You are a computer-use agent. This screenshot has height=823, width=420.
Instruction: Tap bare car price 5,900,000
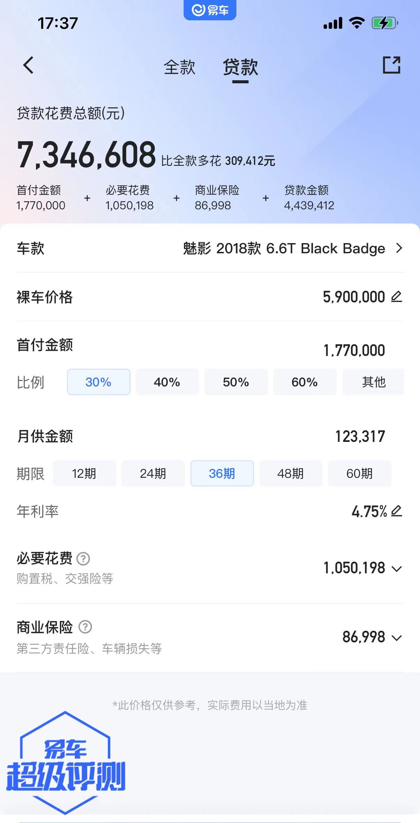[354, 297]
